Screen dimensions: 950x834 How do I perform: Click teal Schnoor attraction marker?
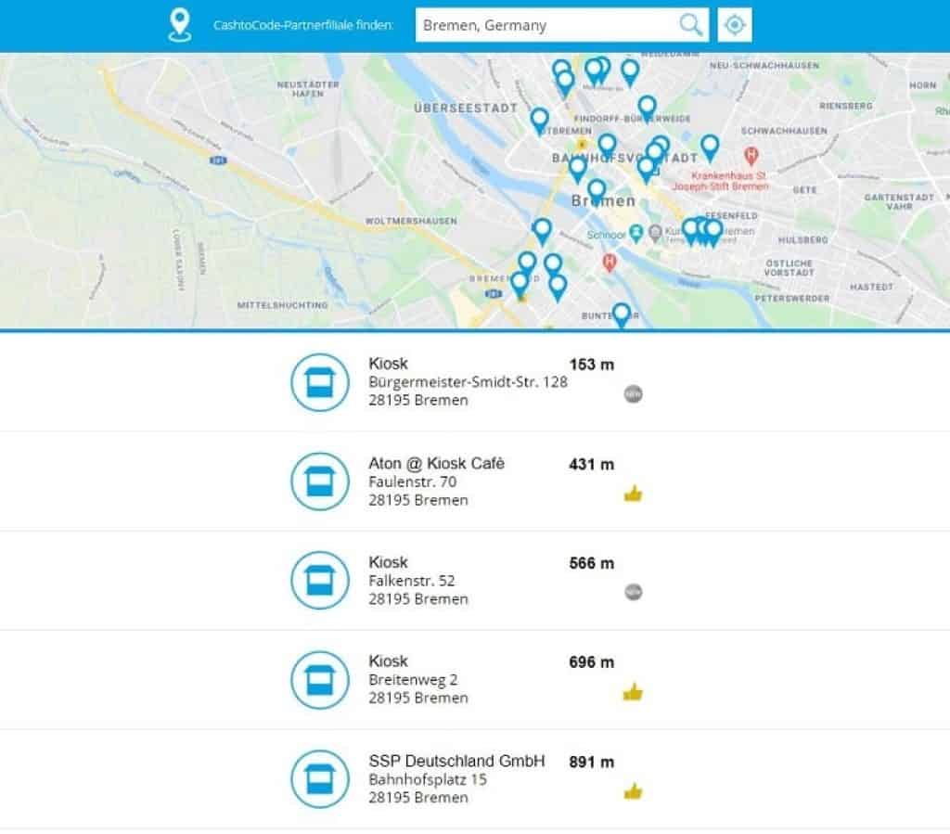[635, 233]
